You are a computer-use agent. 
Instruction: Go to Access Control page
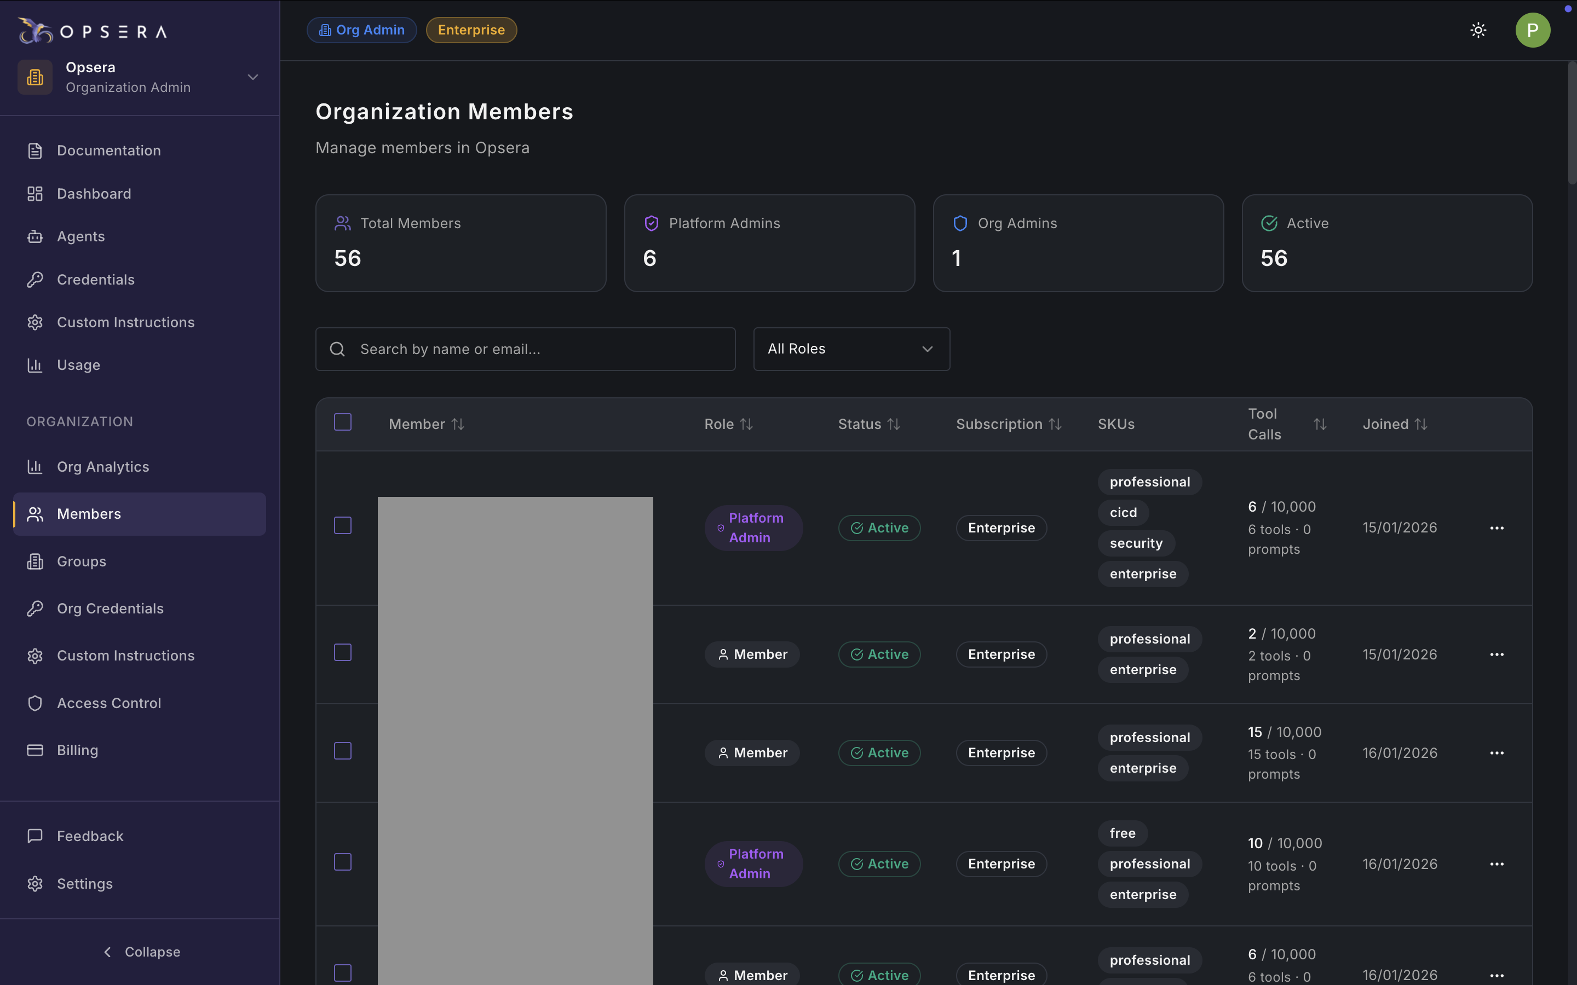pyautogui.click(x=108, y=703)
